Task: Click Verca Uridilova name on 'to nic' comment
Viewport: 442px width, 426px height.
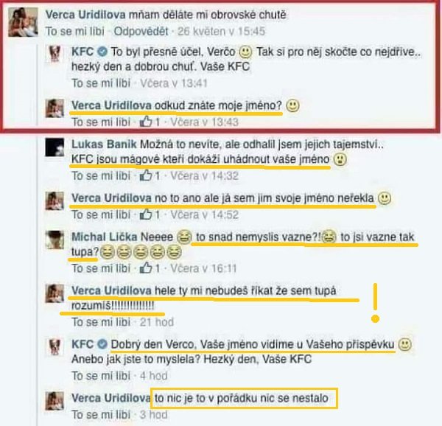Action: [x=110, y=398]
